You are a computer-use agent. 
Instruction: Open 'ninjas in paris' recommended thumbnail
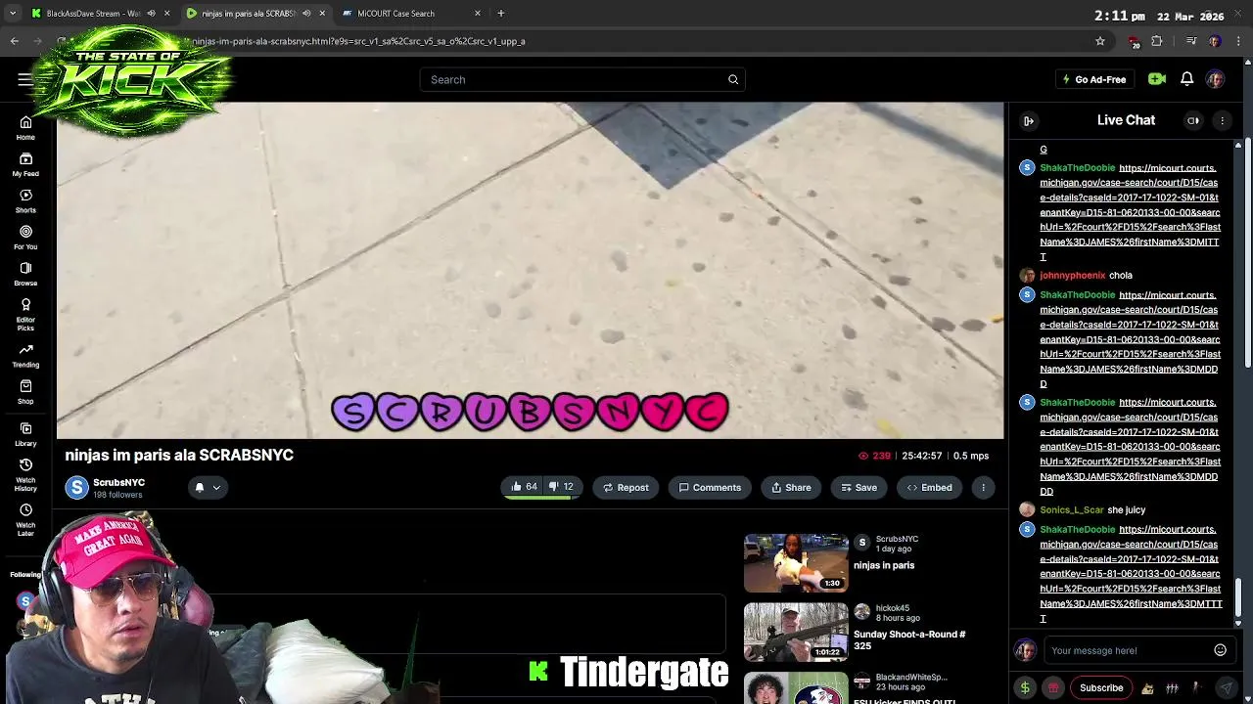[796, 562]
